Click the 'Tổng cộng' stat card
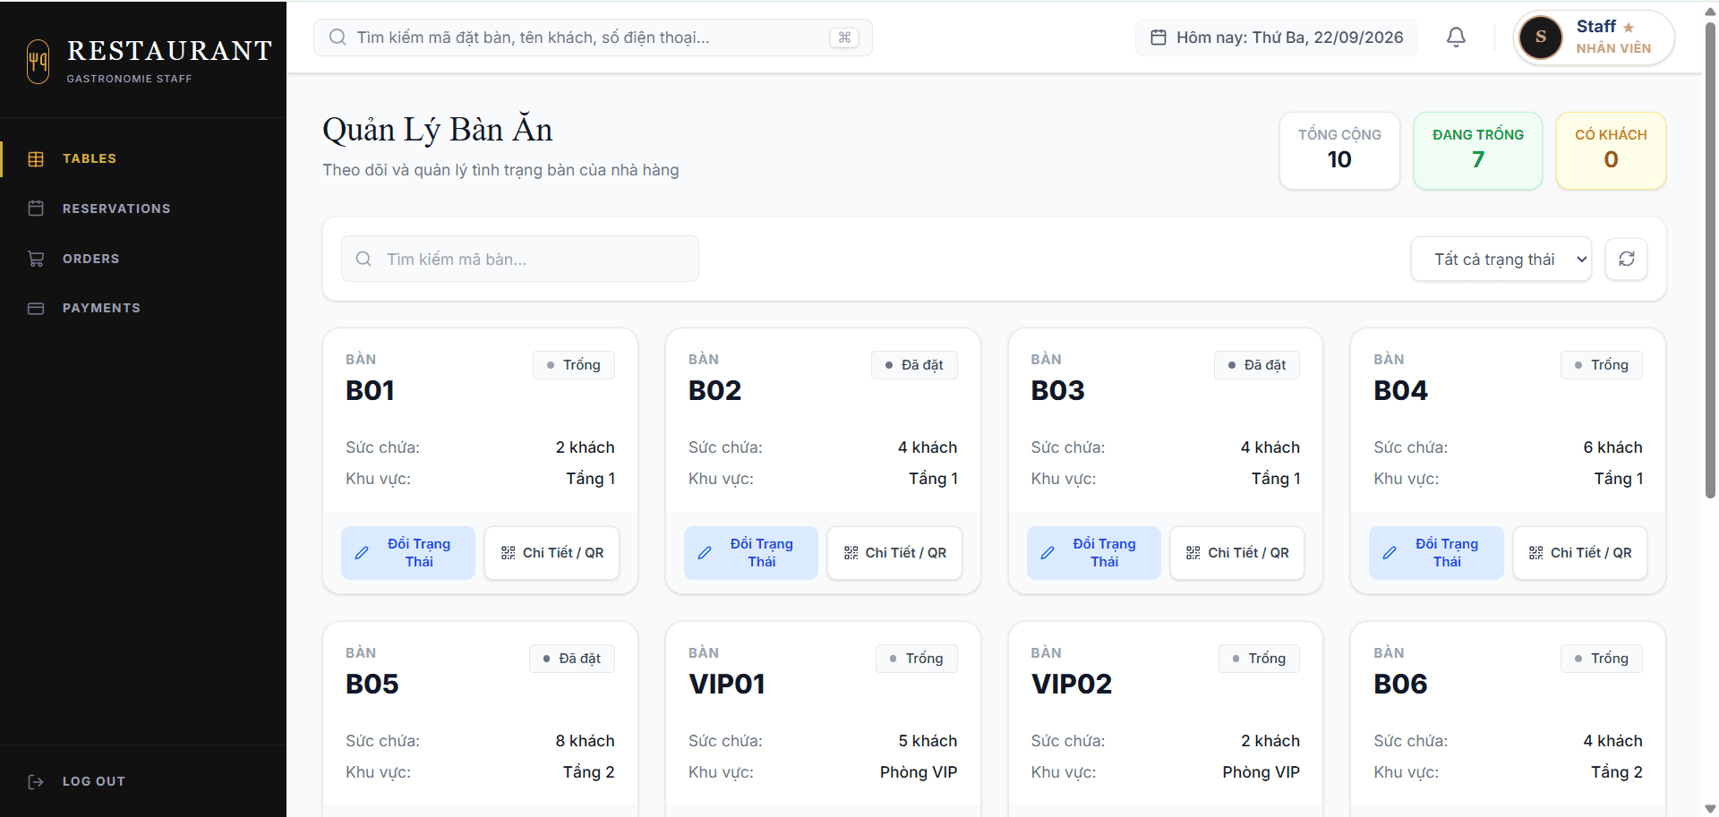Viewport: 1719px width, 817px height. pyautogui.click(x=1339, y=150)
